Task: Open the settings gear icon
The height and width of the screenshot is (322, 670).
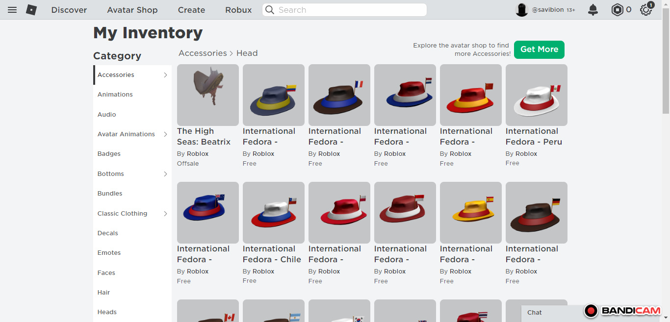Action: point(646,10)
